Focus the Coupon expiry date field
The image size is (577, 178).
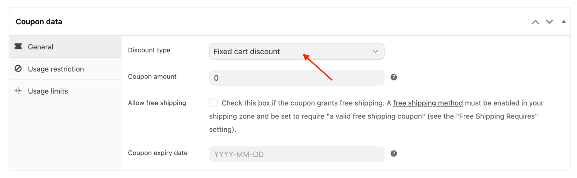[x=296, y=155]
